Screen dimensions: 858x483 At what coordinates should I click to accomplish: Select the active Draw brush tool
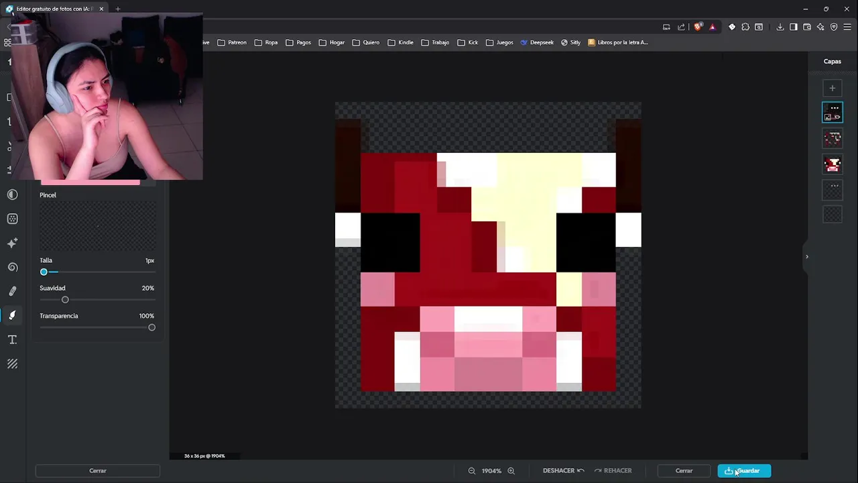click(12, 315)
